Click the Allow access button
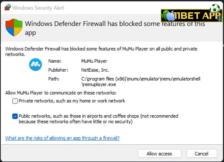The height and width of the screenshot is (162, 224). coord(159,154)
